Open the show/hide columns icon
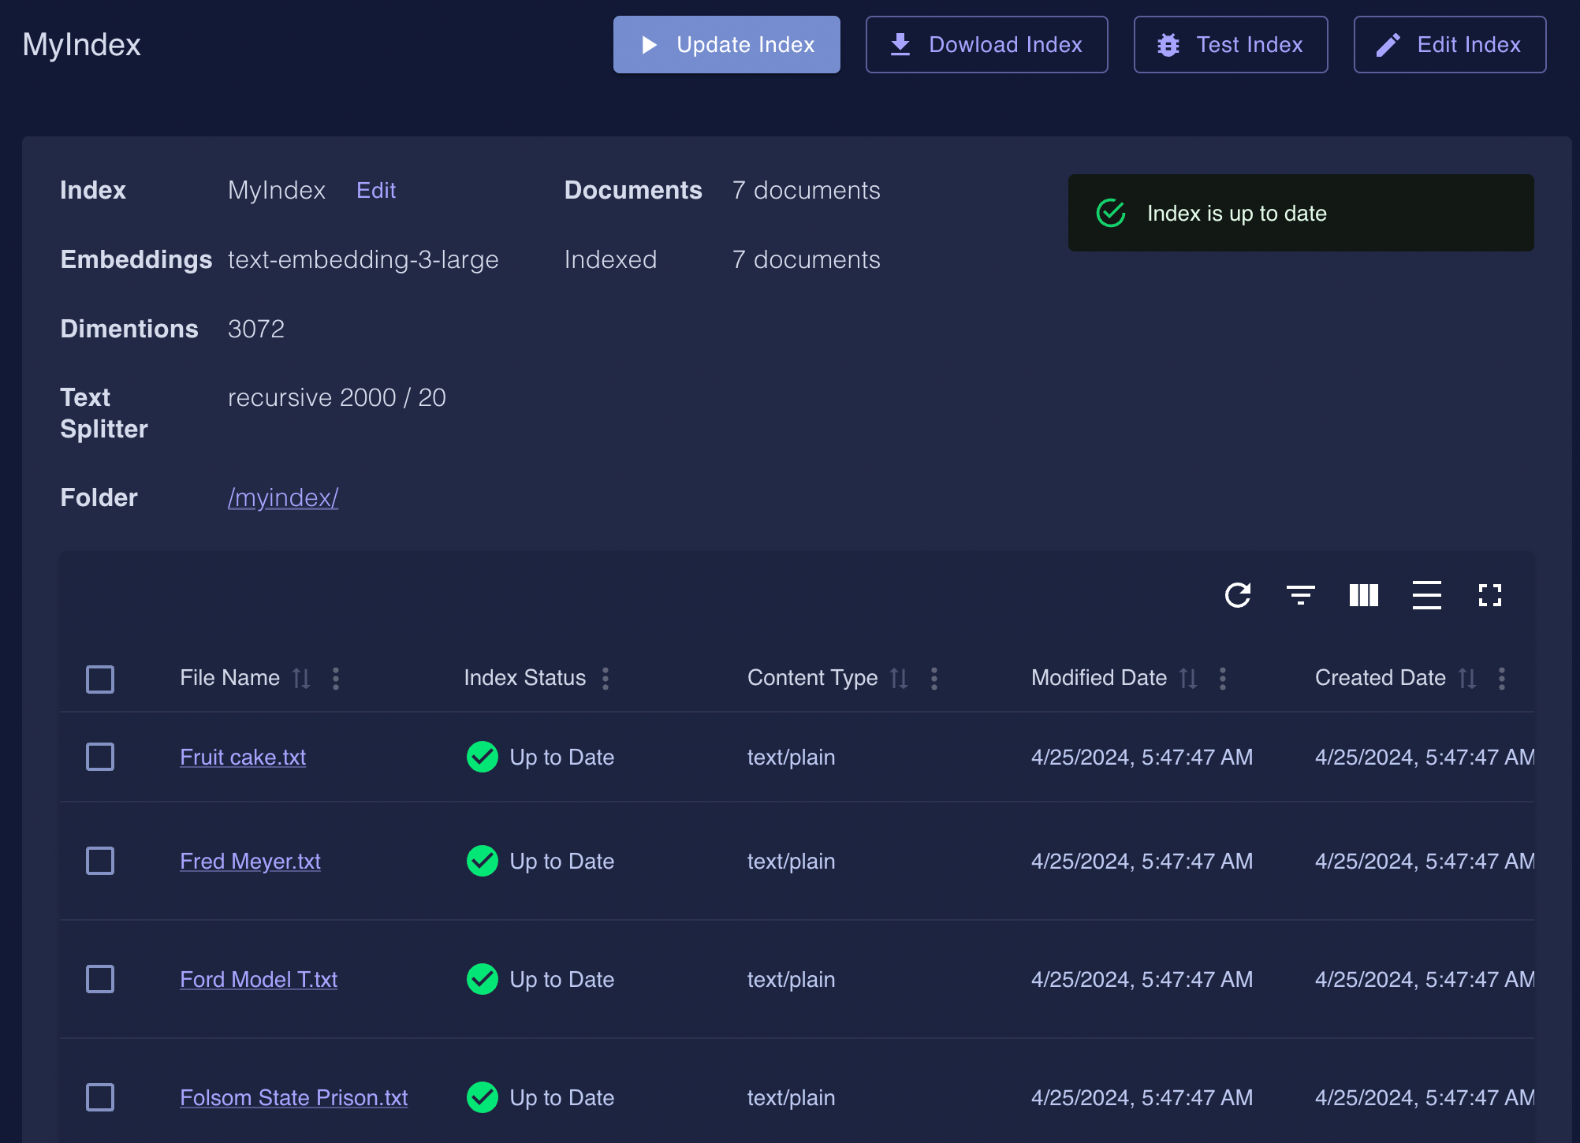 1364,595
